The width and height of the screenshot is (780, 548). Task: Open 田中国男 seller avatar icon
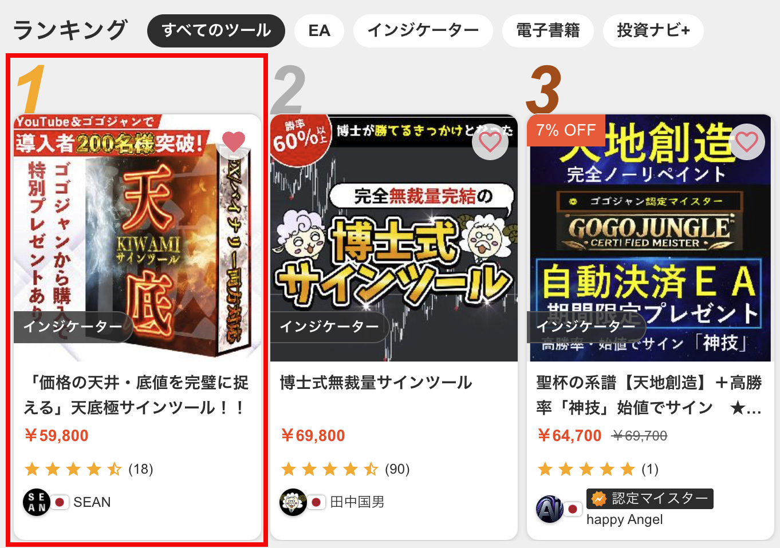point(293,502)
